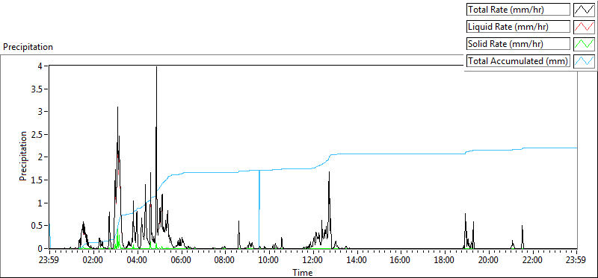The height and width of the screenshot is (278, 598).
Task: Open the blue Total Accumulated plot style icon
Action: [584, 61]
